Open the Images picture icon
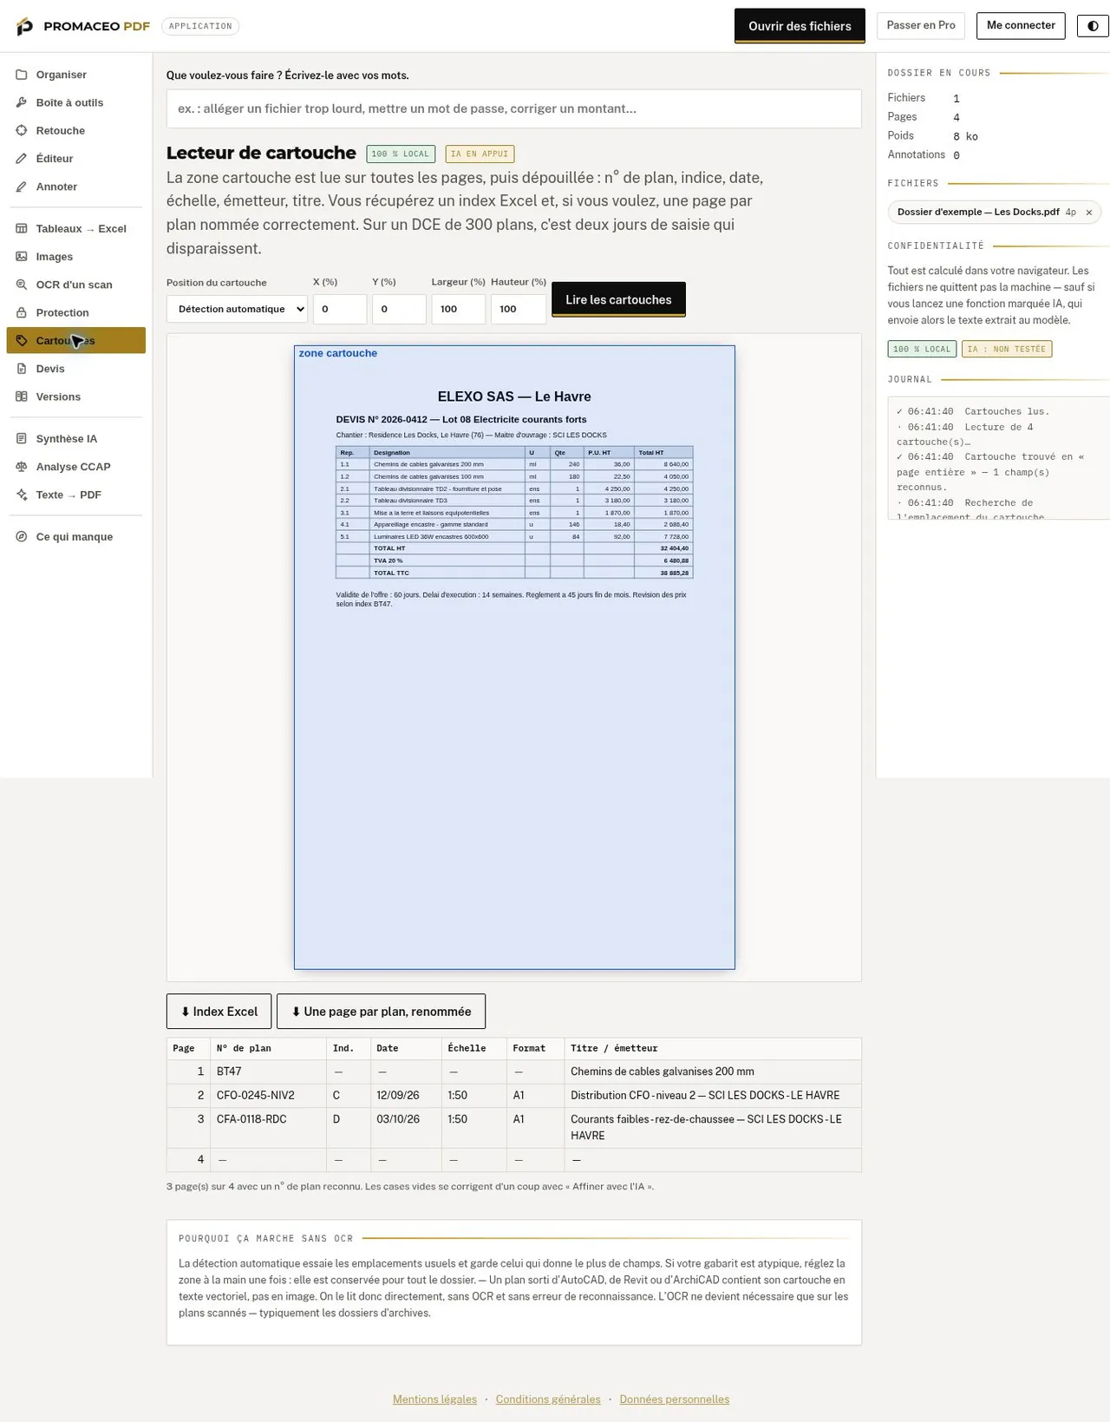1110x1422 pixels. point(22,257)
